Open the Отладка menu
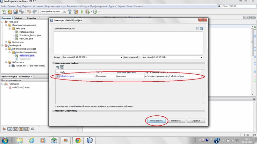The image size is (257, 144). click(x=84, y=6)
